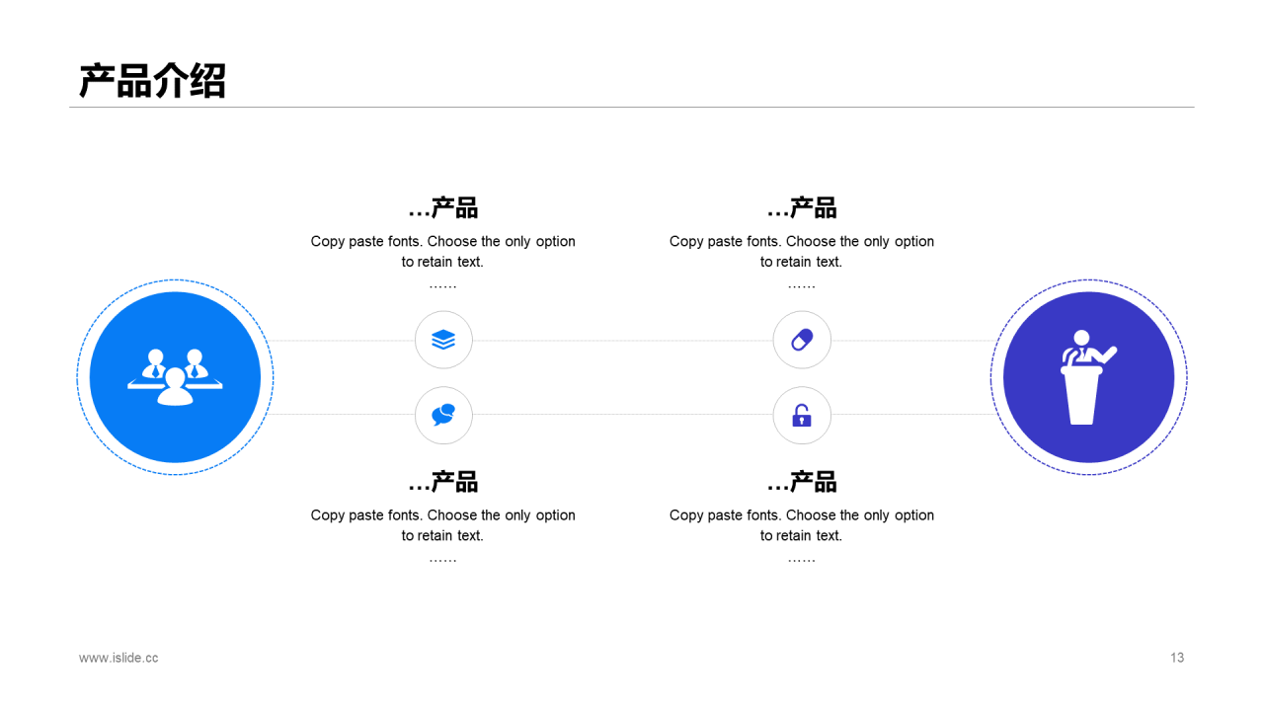The height and width of the screenshot is (711, 1264).
Task: Click the chat bubbles icon
Action: pyautogui.click(x=443, y=415)
